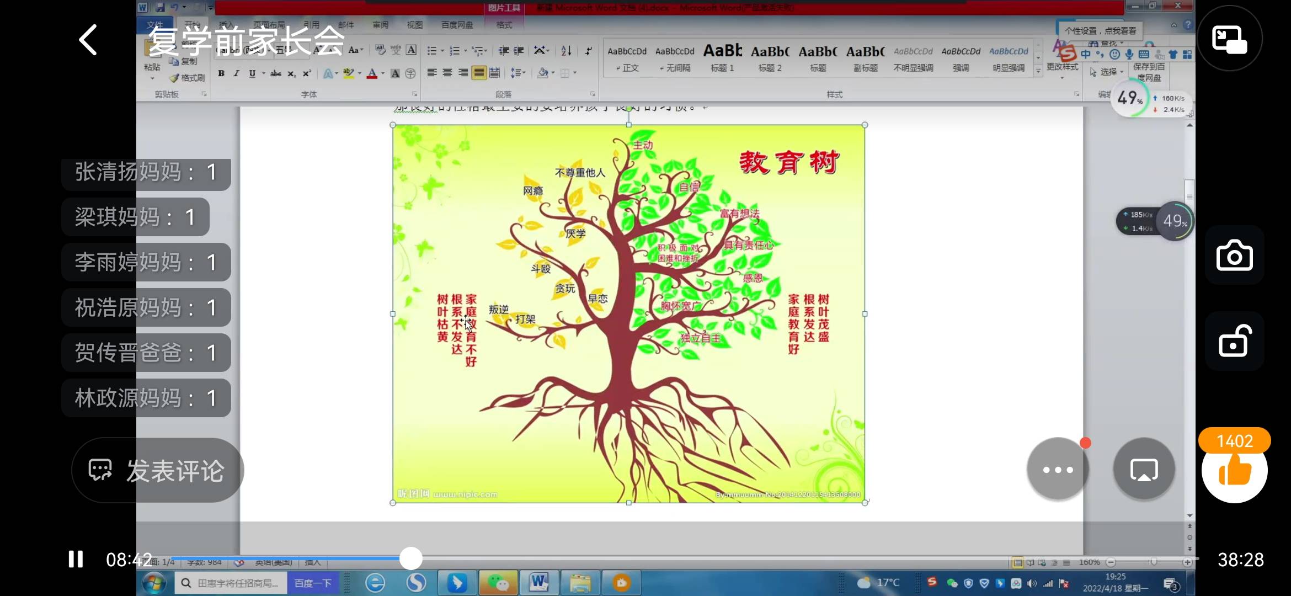1291x596 pixels.
Task: Toggle the underline formatting
Action: 252,73
